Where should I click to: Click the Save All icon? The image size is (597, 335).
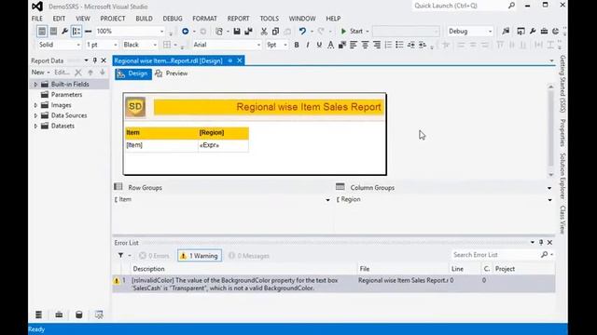(248, 31)
